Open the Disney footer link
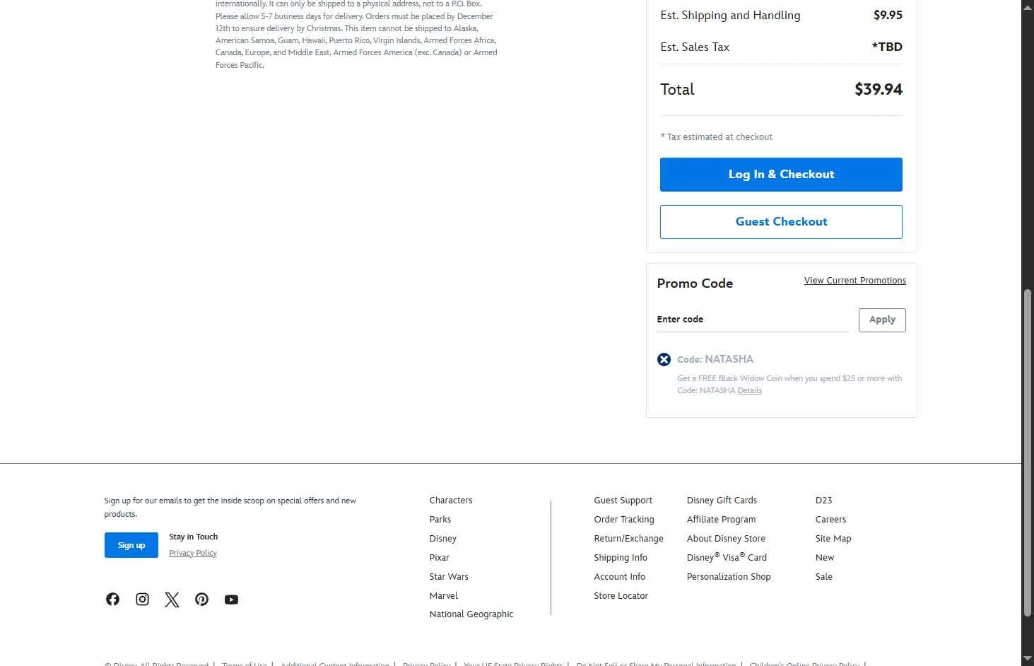This screenshot has height=666, width=1034. point(443,538)
